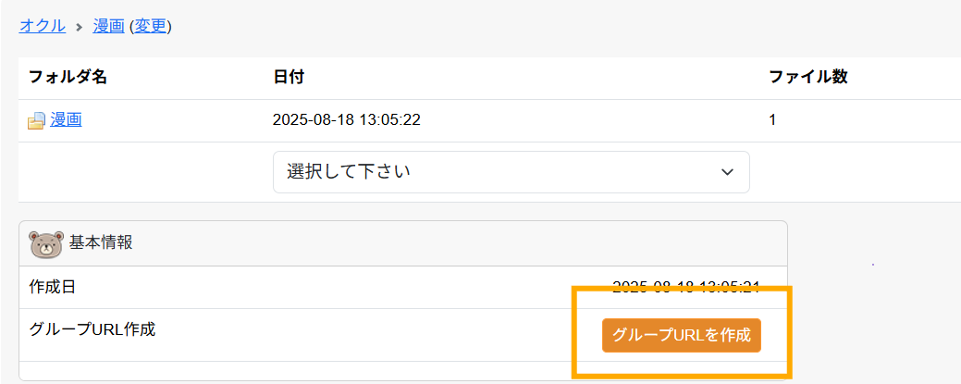The height and width of the screenshot is (384, 961).
Task: Click the 2025-08-18 13:05:22 date cell
Action: [347, 120]
